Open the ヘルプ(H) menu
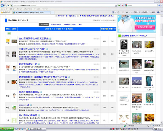 [44, 9]
